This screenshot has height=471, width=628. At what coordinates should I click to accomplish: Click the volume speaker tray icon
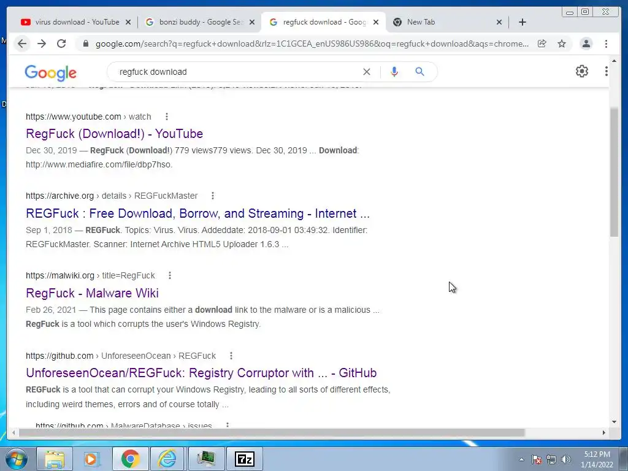point(565,459)
